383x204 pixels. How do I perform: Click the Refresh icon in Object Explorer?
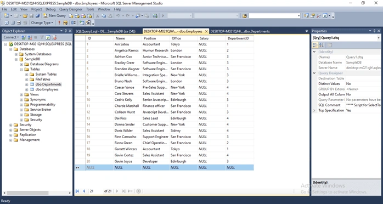48,37
